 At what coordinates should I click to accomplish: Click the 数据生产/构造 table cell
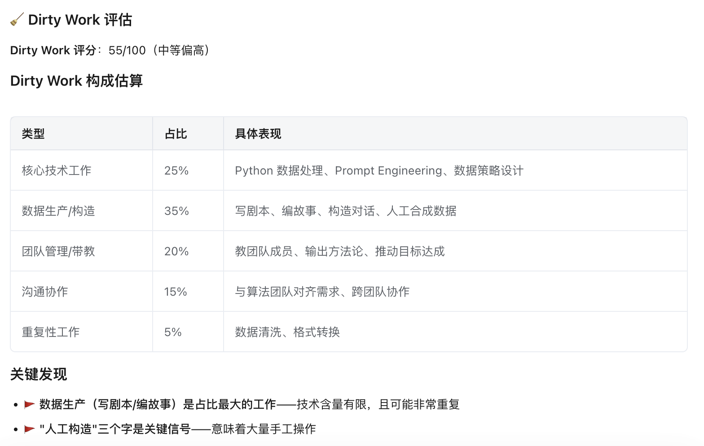58,211
